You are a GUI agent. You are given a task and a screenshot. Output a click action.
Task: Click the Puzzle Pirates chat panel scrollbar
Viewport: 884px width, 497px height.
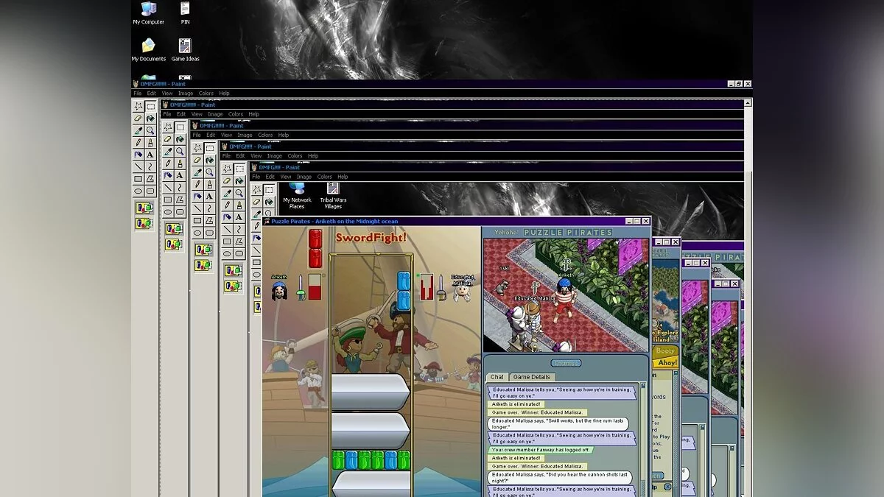[x=642, y=434]
